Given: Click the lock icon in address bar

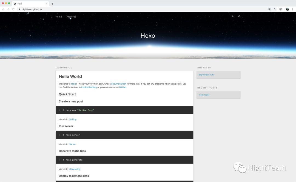Looking at the screenshot, I should [x=19, y=9].
